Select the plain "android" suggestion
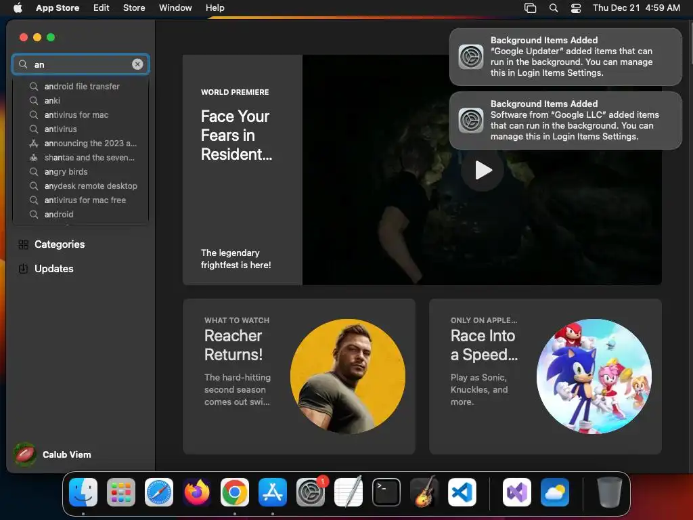This screenshot has height=520, width=693. [81, 214]
